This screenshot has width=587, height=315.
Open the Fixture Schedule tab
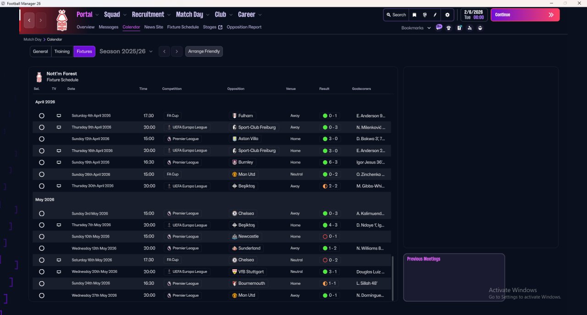[183, 27]
